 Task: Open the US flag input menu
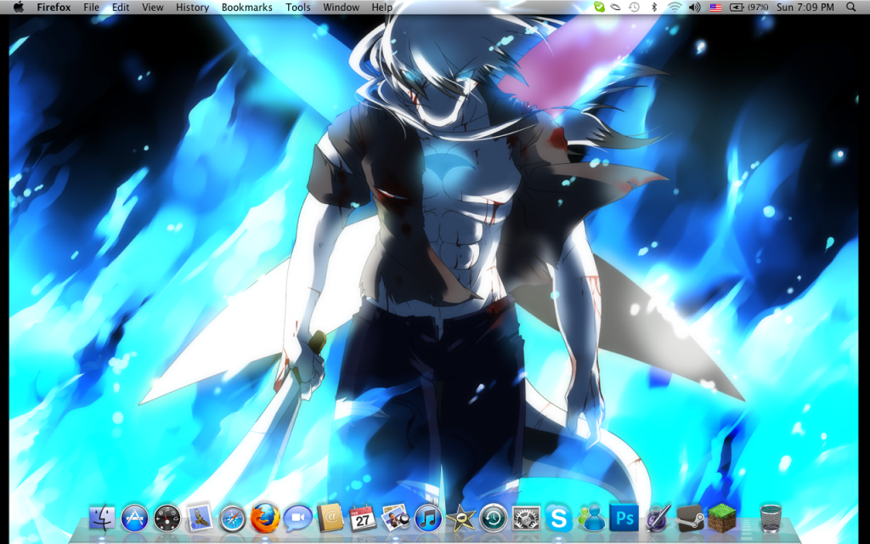point(715,7)
